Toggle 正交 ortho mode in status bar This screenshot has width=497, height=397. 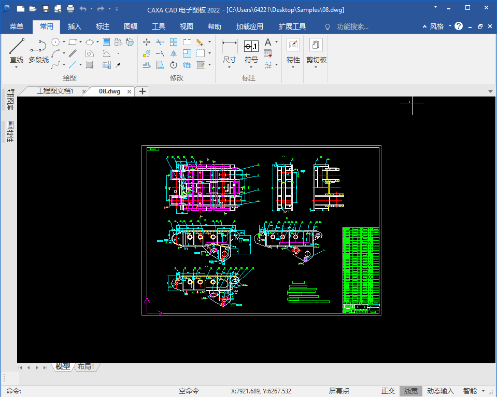(x=388, y=391)
